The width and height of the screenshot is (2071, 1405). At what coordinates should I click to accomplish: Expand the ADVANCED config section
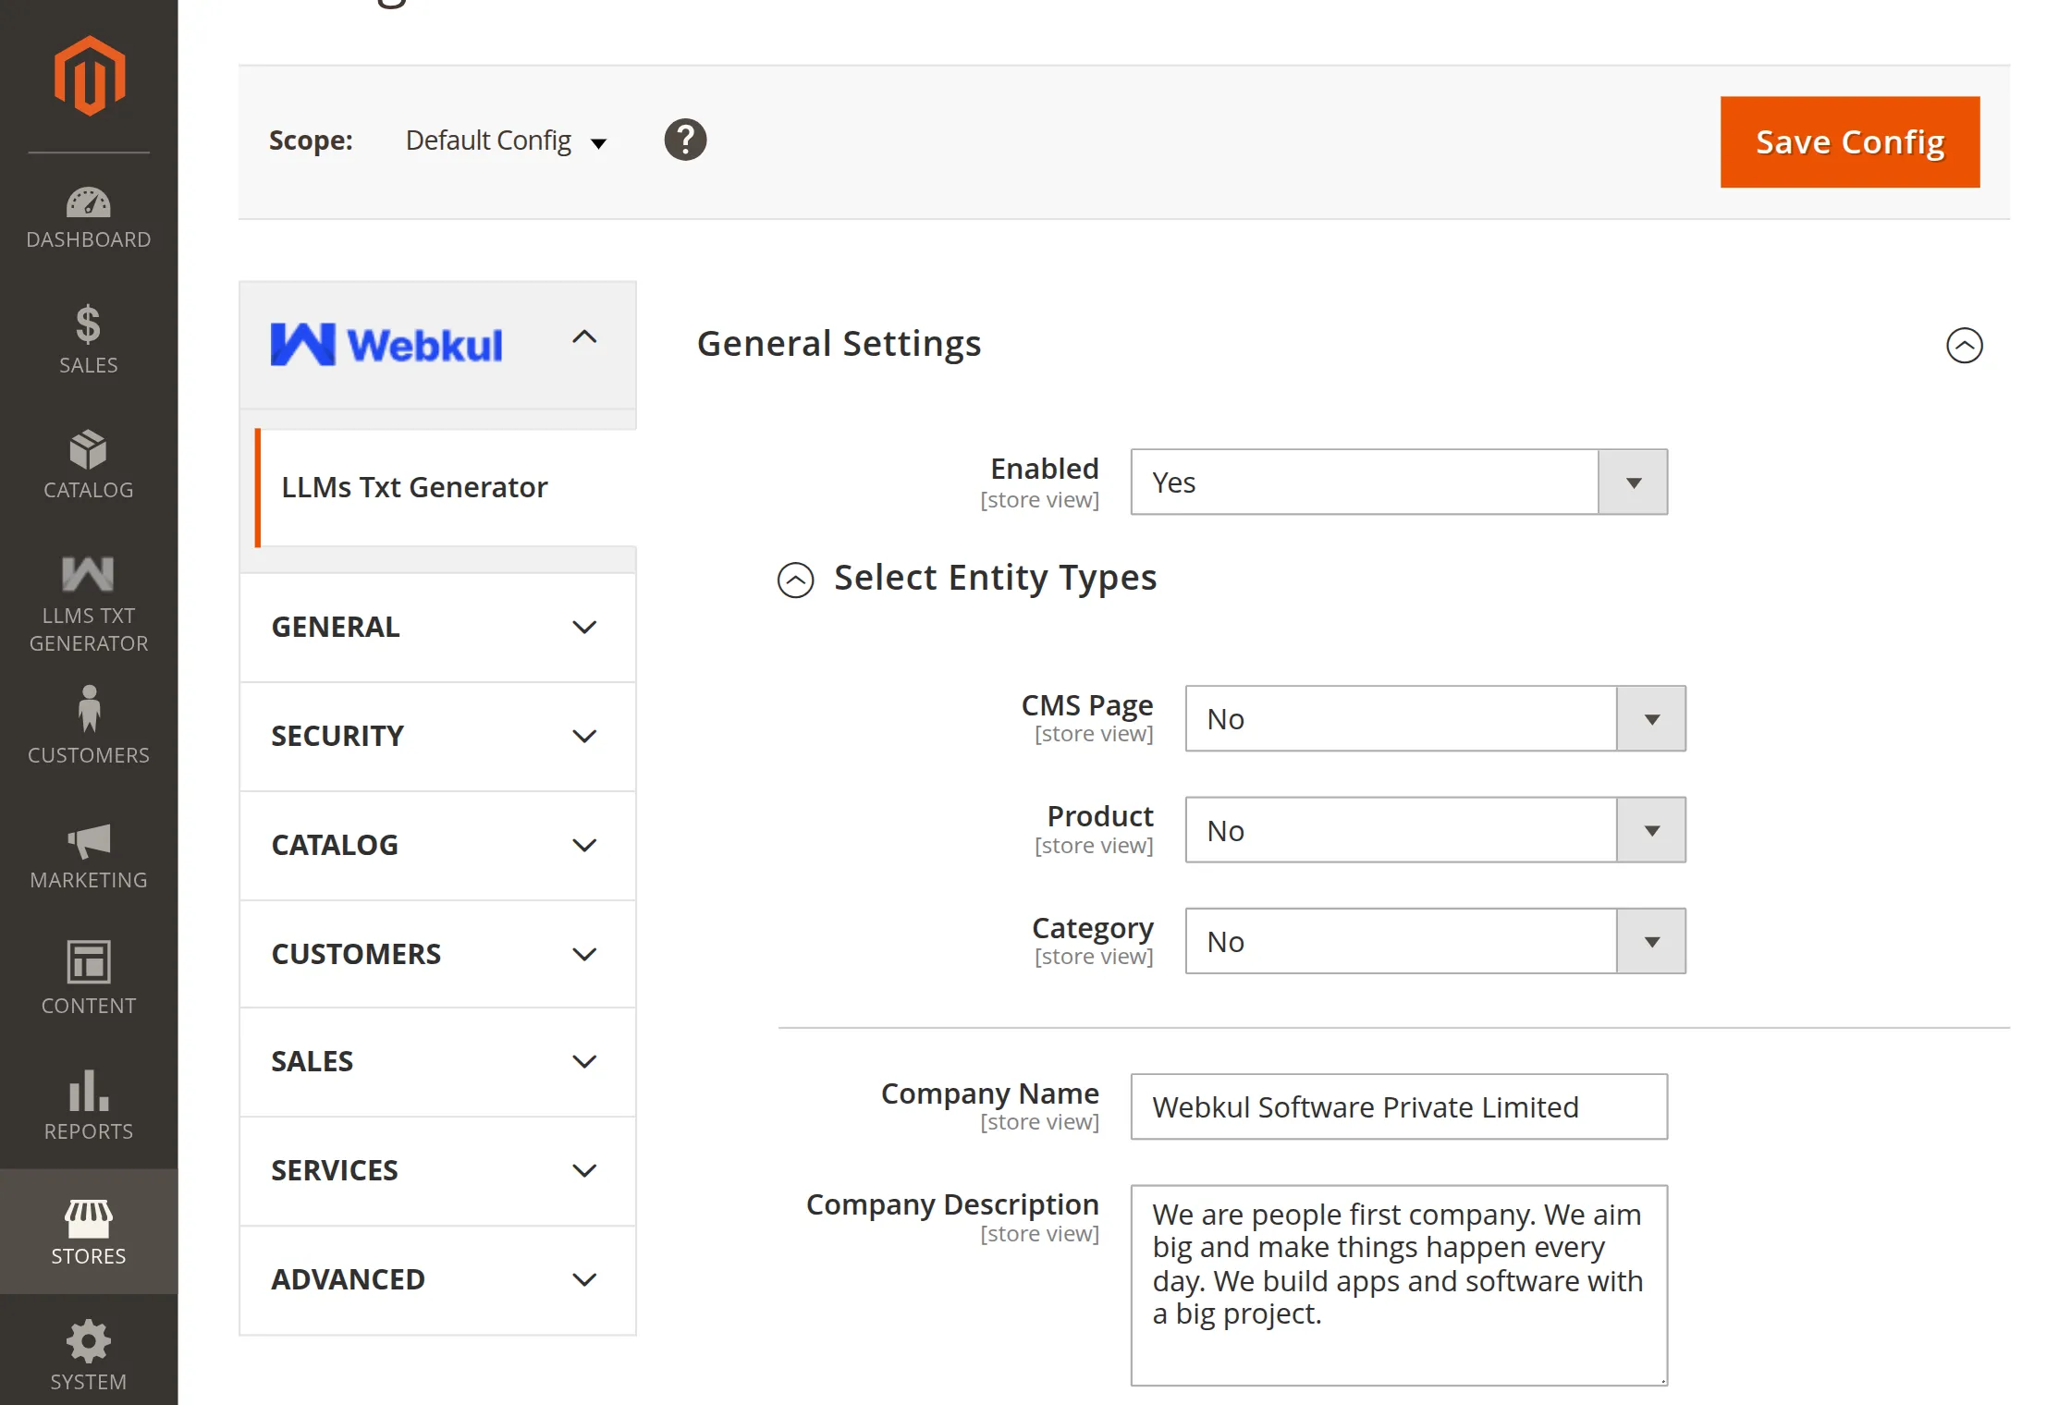coord(436,1280)
